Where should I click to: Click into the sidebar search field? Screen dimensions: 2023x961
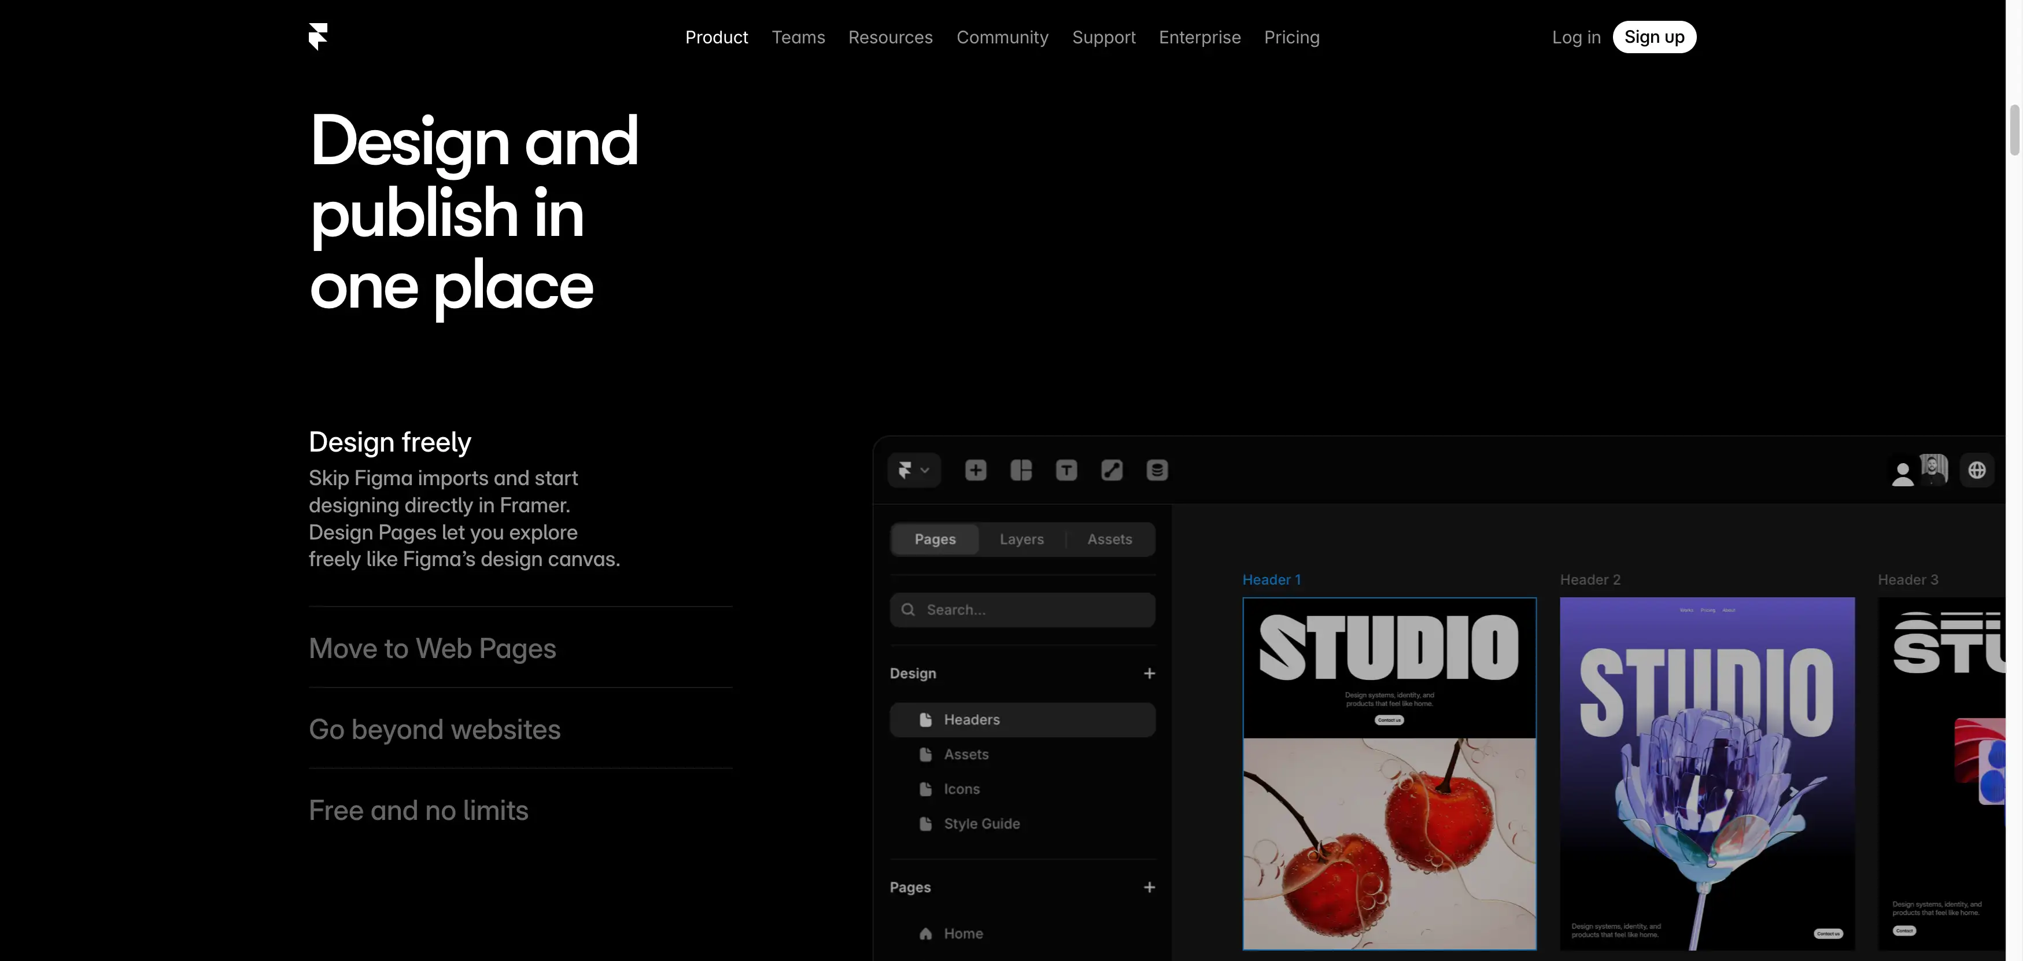click(1022, 609)
